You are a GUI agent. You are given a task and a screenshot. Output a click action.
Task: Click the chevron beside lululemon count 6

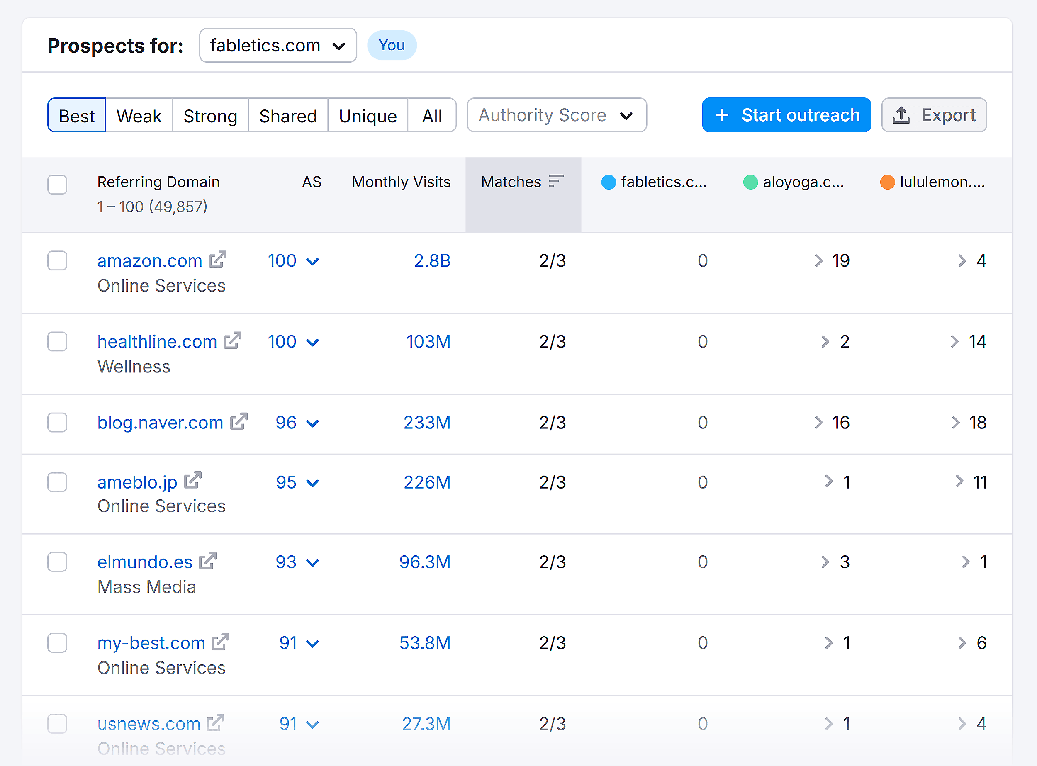click(x=962, y=643)
